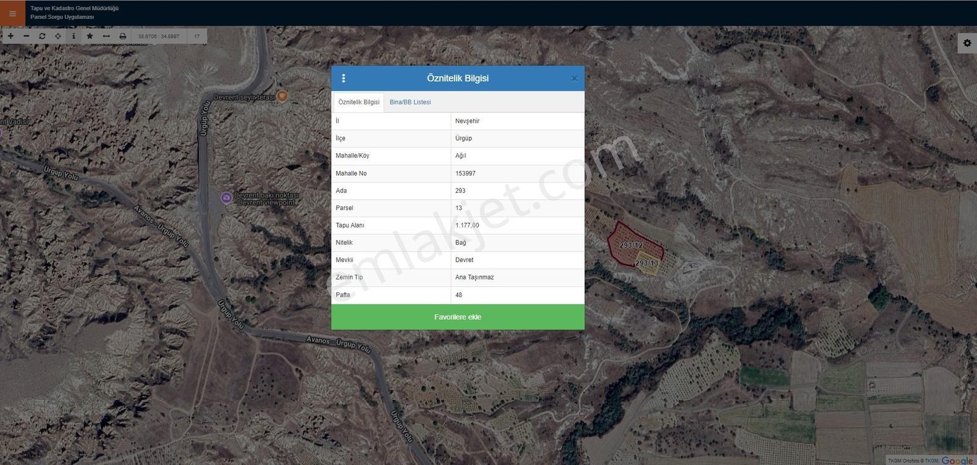Click the print map icon
Viewport: 977px width, 465px height.
click(122, 36)
